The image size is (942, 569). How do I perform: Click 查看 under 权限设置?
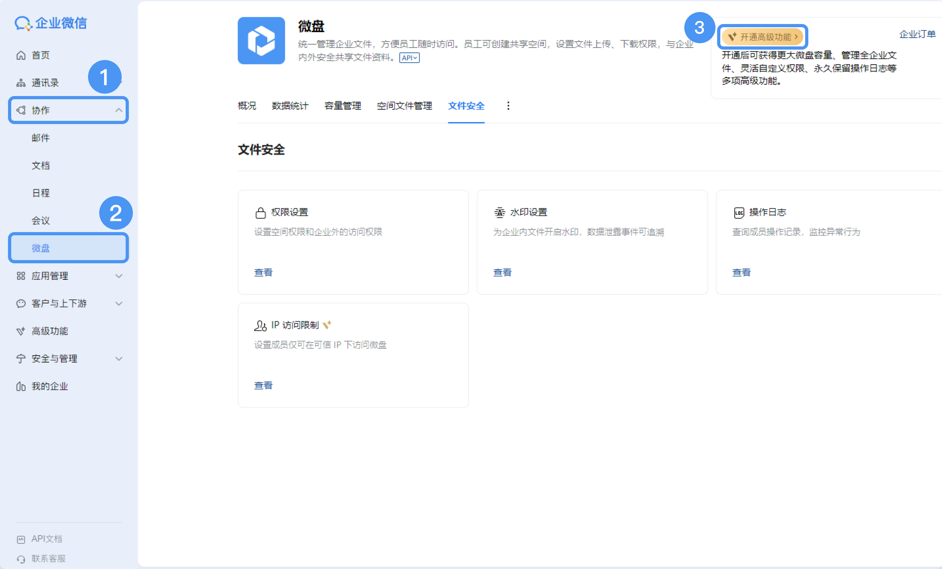point(263,272)
